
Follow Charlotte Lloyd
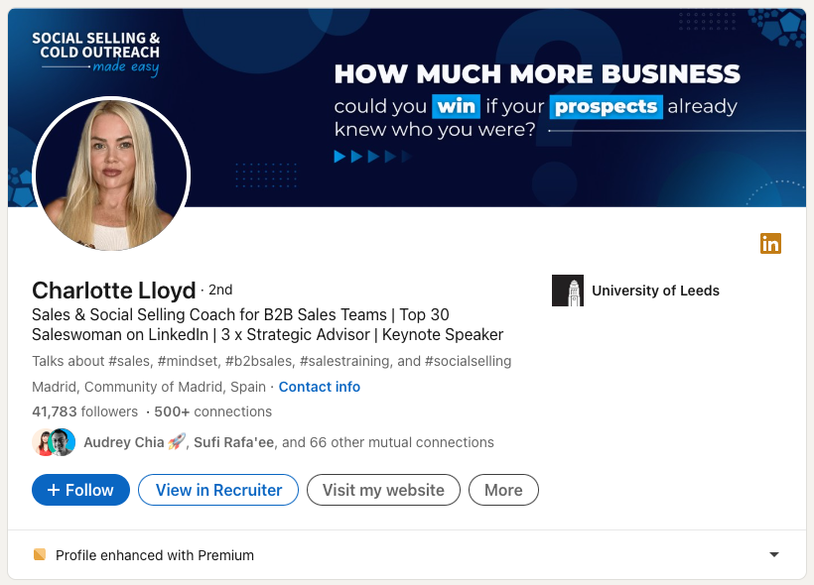click(80, 489)
